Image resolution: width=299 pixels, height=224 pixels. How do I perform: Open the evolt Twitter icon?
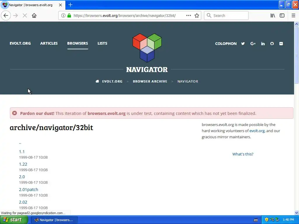243,44
